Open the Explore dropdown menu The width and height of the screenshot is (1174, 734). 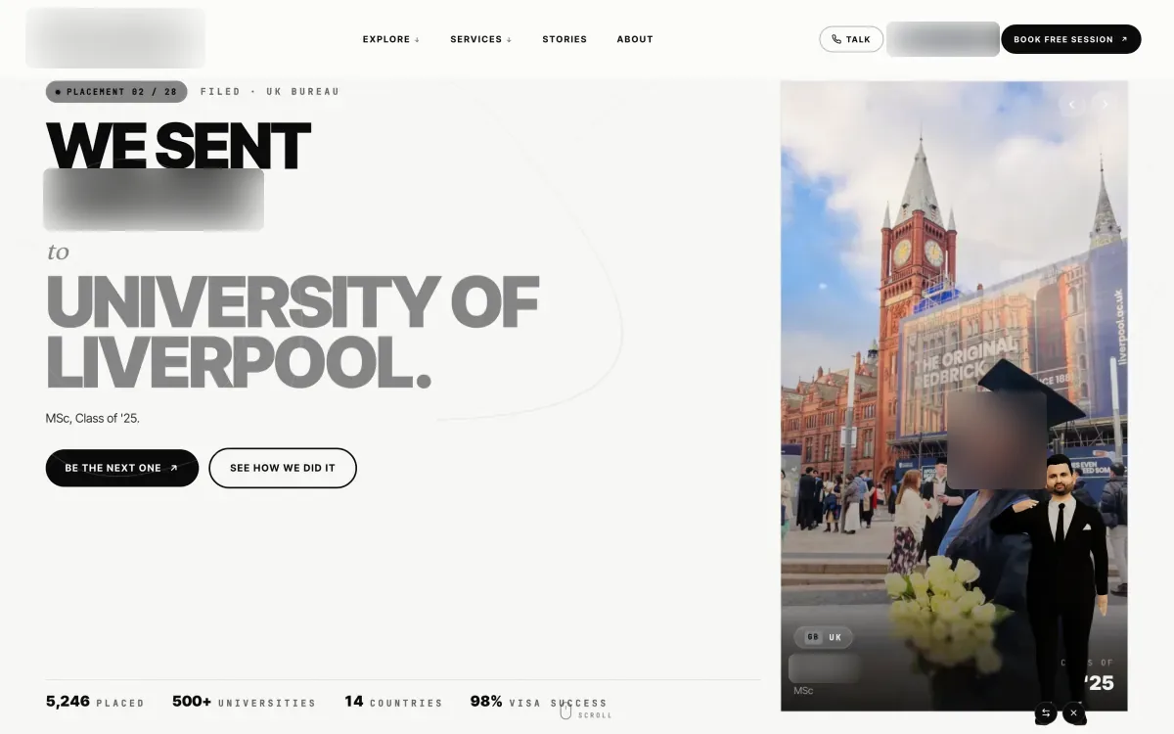[391, 39]
